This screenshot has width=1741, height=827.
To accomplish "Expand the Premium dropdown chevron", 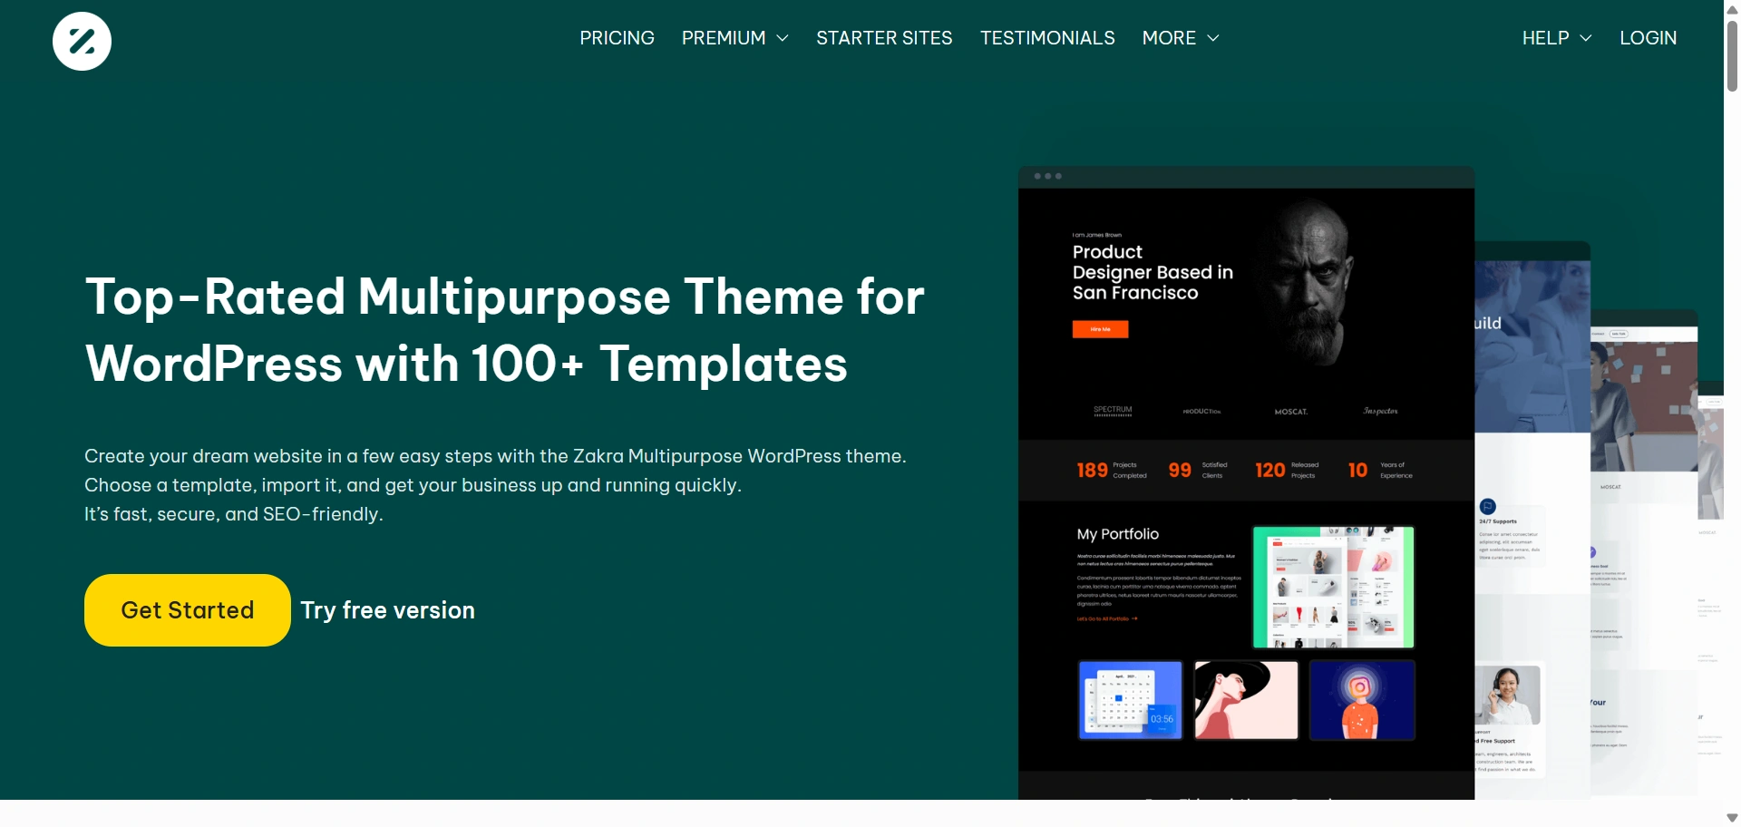I will click(x=783, y=38).
